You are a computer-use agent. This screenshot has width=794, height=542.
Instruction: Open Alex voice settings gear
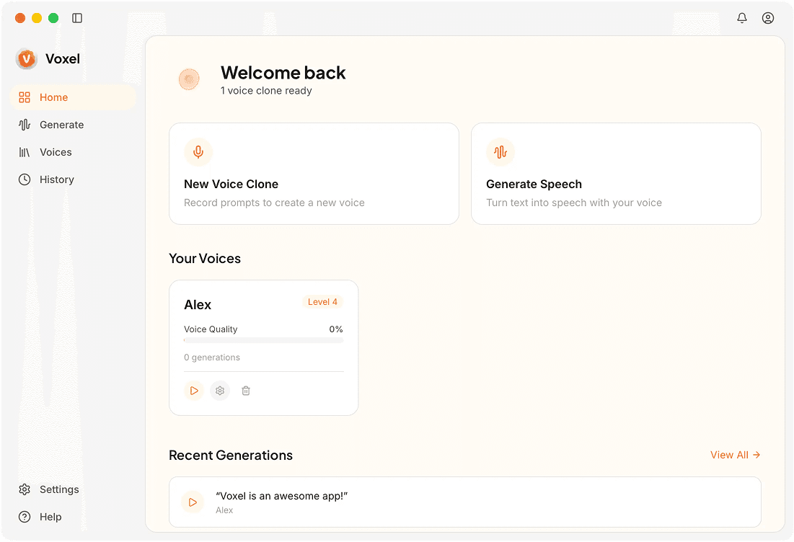220,391
